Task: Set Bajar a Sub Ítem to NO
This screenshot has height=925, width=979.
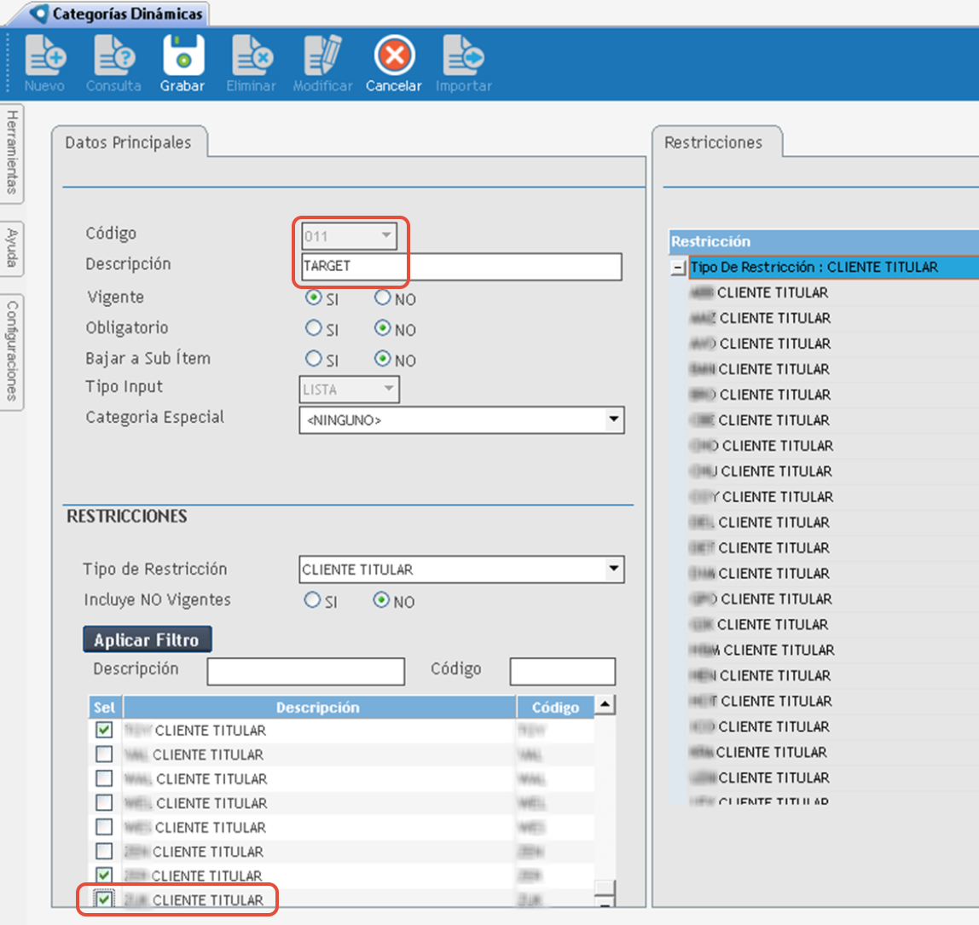Action: [x=383, y=358]
